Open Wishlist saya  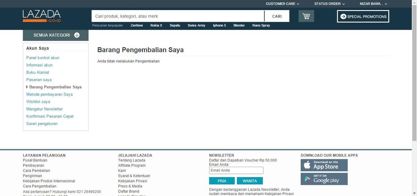(38, 102)
